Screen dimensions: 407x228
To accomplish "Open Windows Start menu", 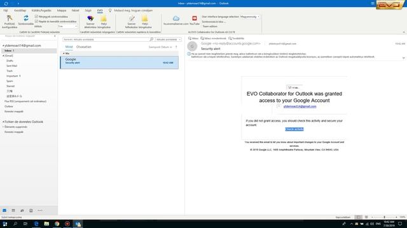I will [5, 224].
